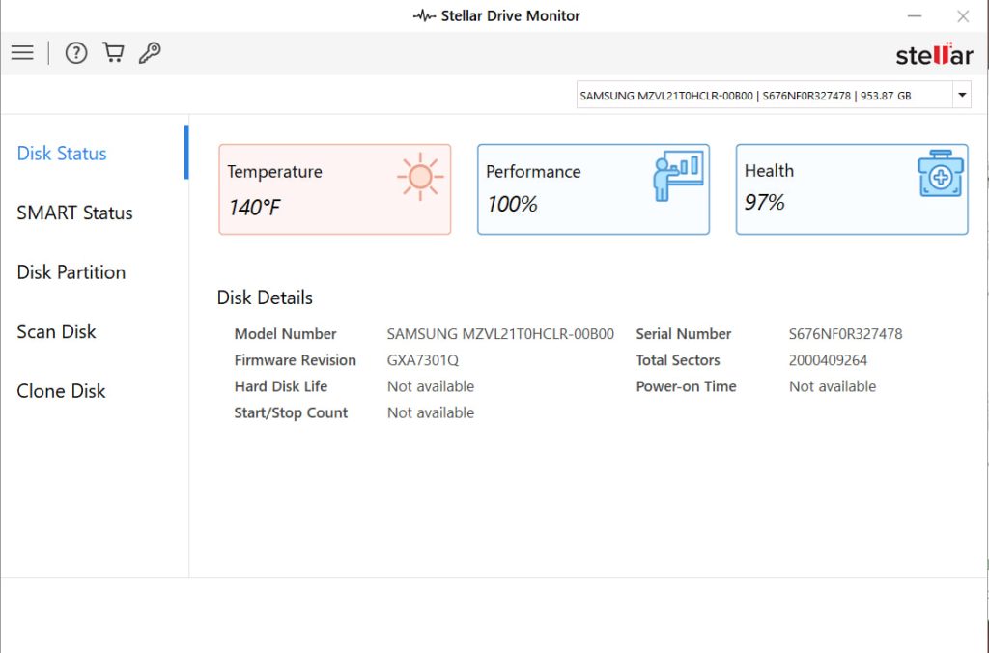Click the Stellar Drive Monitor title text

[510, 15]
